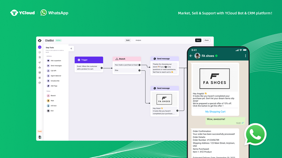This screenshot has width=282, height=158.
Task: Click the Check button
Action: click(206, 40)
